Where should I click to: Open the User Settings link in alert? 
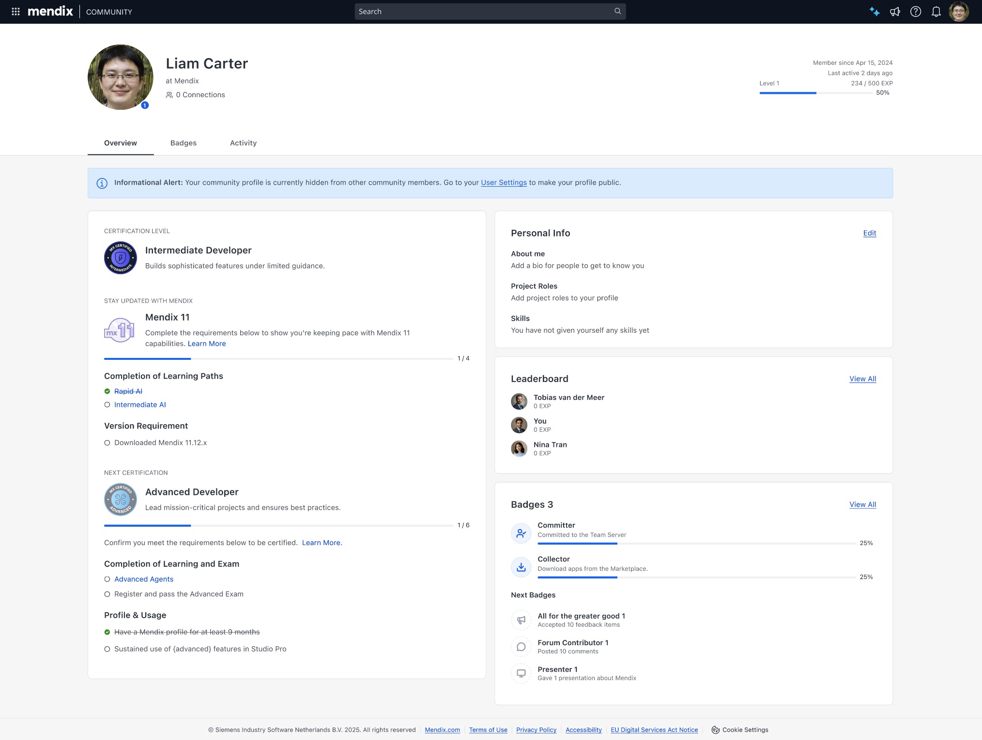click(x=504, y=183)
